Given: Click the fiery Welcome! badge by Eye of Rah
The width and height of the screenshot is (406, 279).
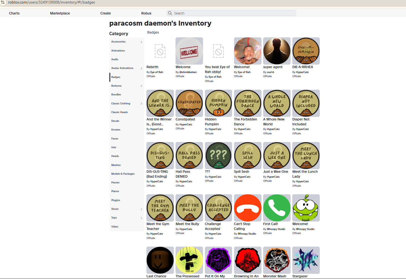Looking at the screenshot, I should [248, 51].
